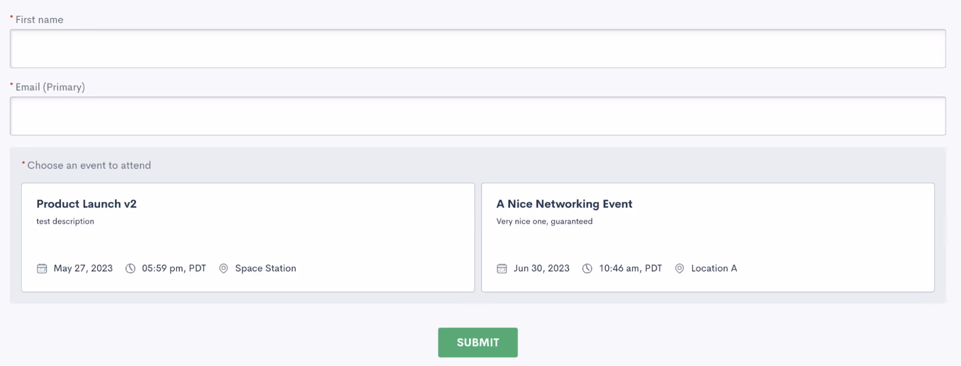Click the 'test description' text
961x366 pixels.
point(65,221)
